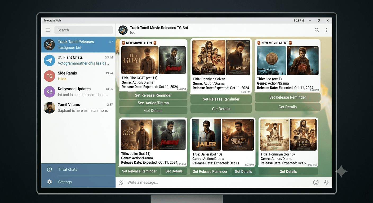
Task: Click the 'Thsat chats' label
Action: (68, 169)
